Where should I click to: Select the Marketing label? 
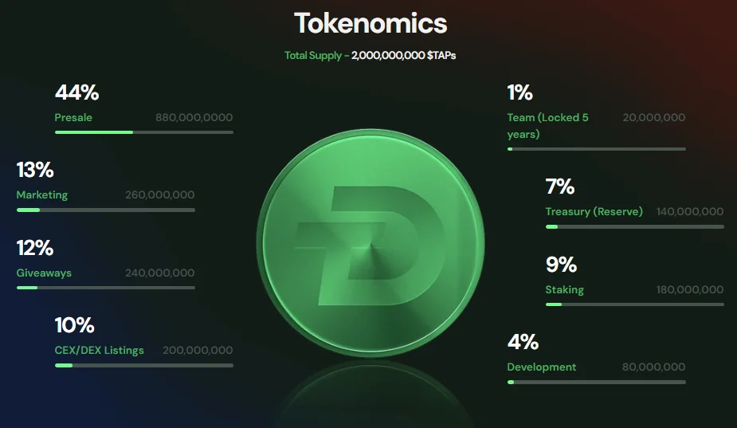(42, 194)
